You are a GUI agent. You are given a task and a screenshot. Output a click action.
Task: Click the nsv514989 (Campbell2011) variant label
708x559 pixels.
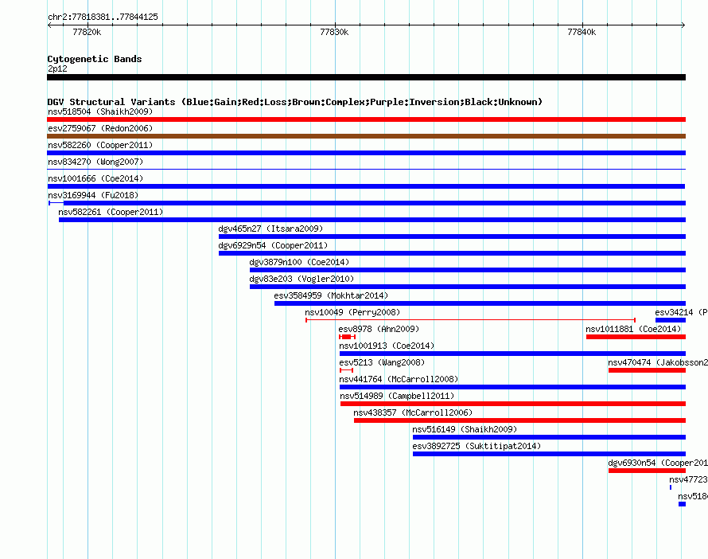click(x=397, y=396)
